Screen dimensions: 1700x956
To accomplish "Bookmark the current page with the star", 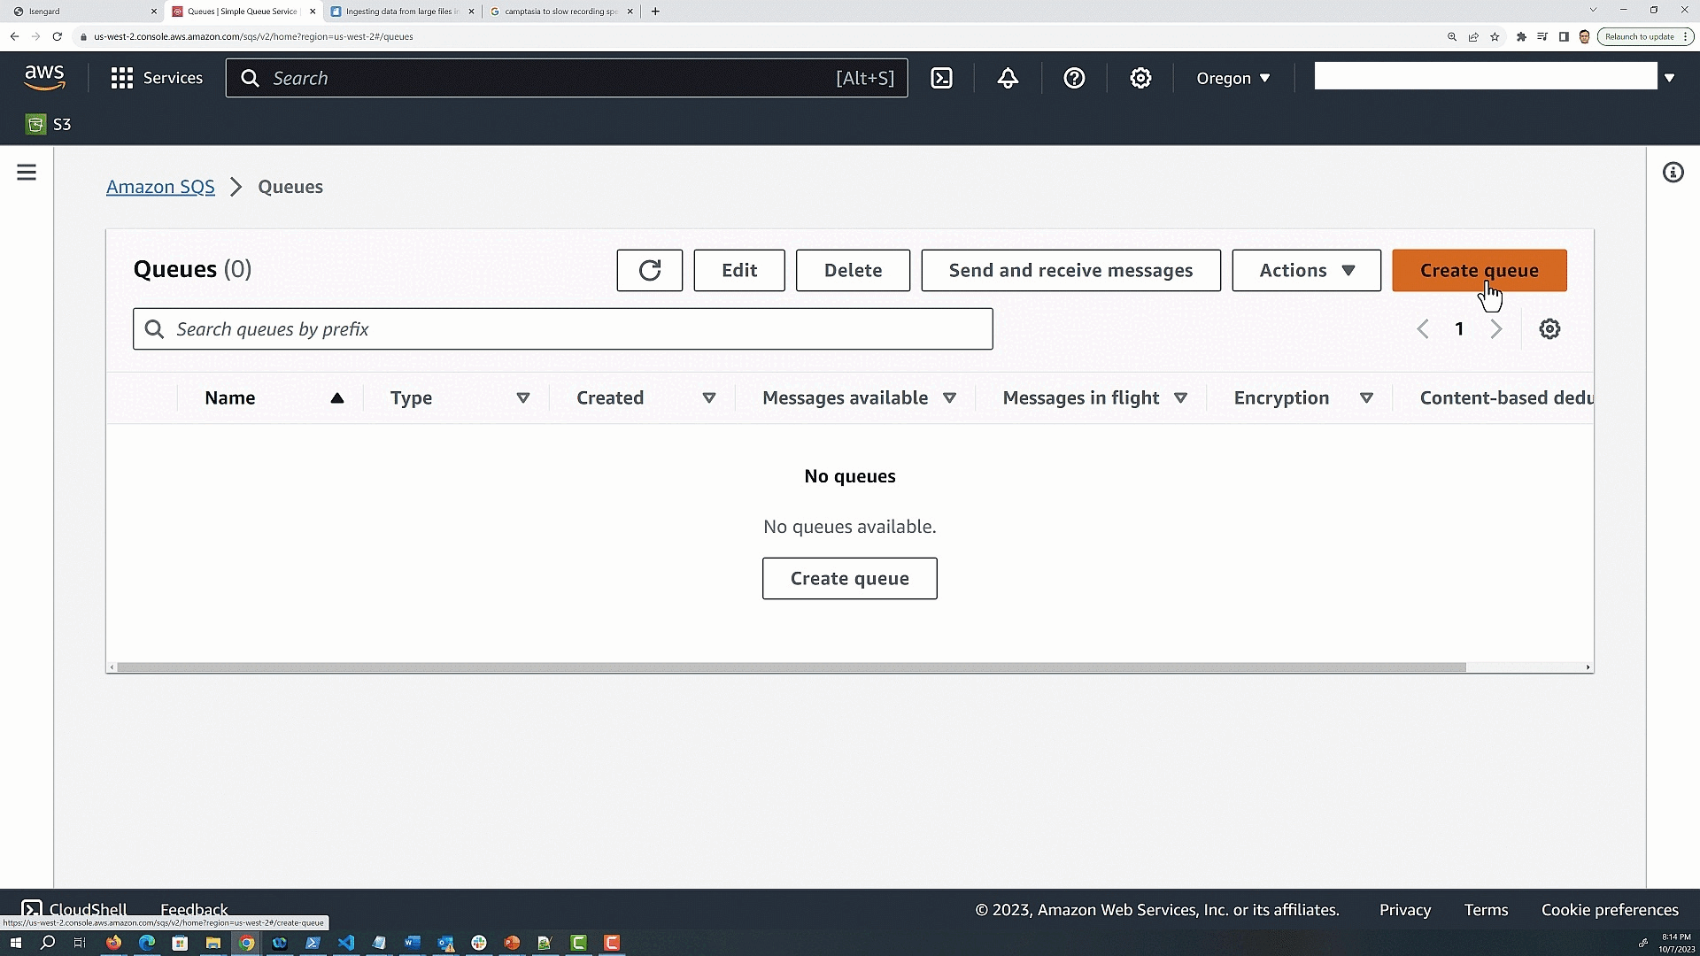I will click(x=1495, y=36).
